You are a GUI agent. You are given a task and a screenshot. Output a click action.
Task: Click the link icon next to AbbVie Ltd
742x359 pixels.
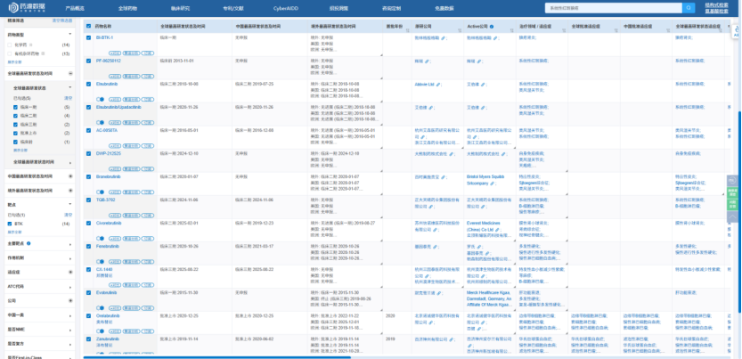(437, 85)
